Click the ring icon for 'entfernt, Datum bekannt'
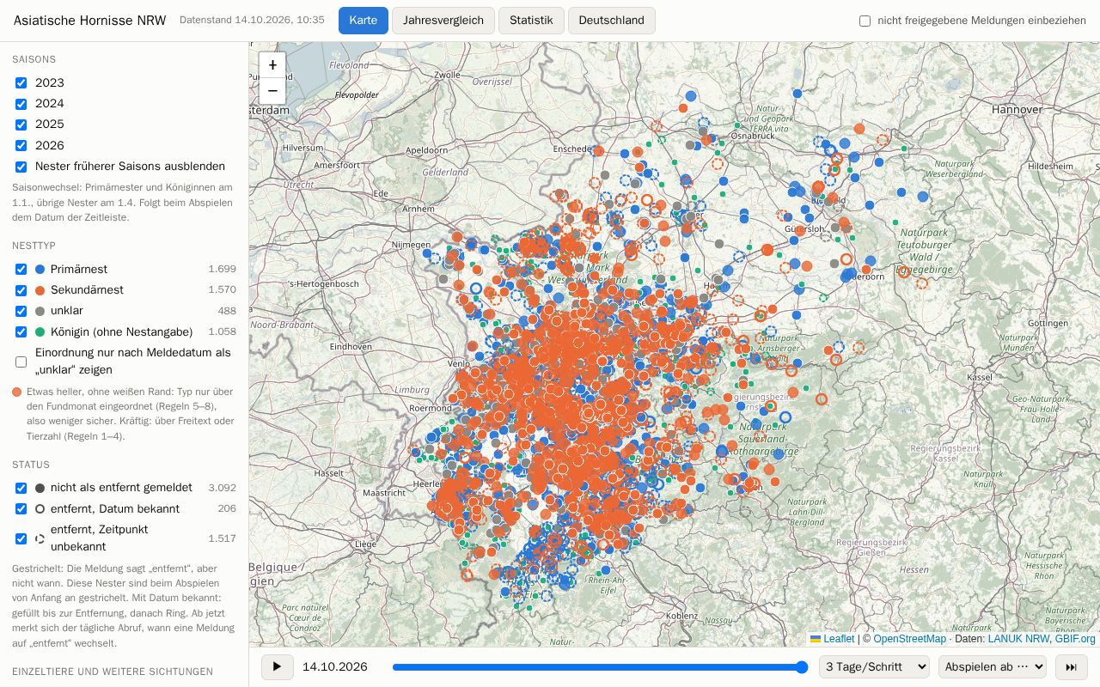This screenshot has width=1100, height=687. pyautogui.click(x=40, y=509)
